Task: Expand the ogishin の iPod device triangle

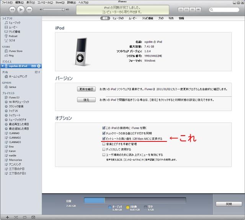Action: (x=3, y=66)
